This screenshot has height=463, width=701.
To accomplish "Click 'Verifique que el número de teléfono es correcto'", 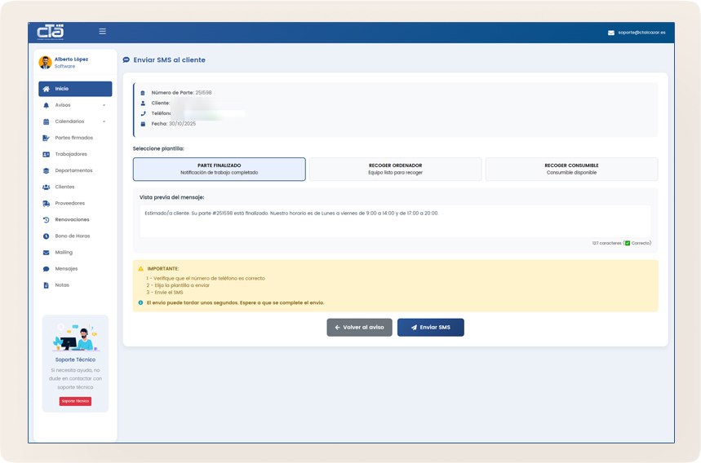I will point(209,279).
